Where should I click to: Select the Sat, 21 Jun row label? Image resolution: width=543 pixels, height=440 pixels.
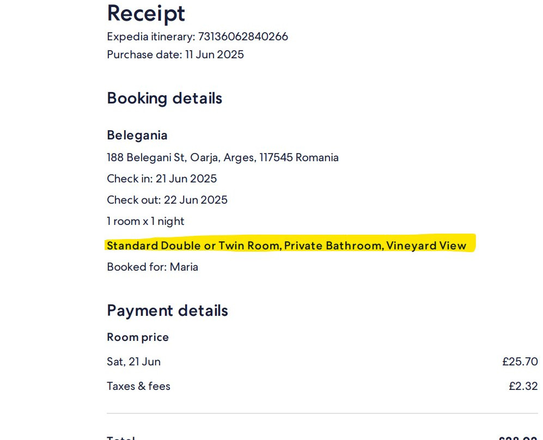coord(133,362)
